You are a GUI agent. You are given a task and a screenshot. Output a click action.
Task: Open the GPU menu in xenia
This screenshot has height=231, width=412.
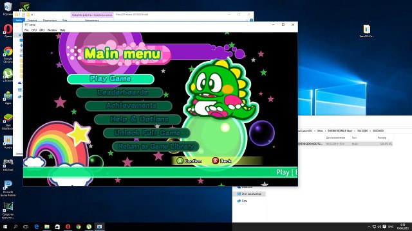pos(42,30)
